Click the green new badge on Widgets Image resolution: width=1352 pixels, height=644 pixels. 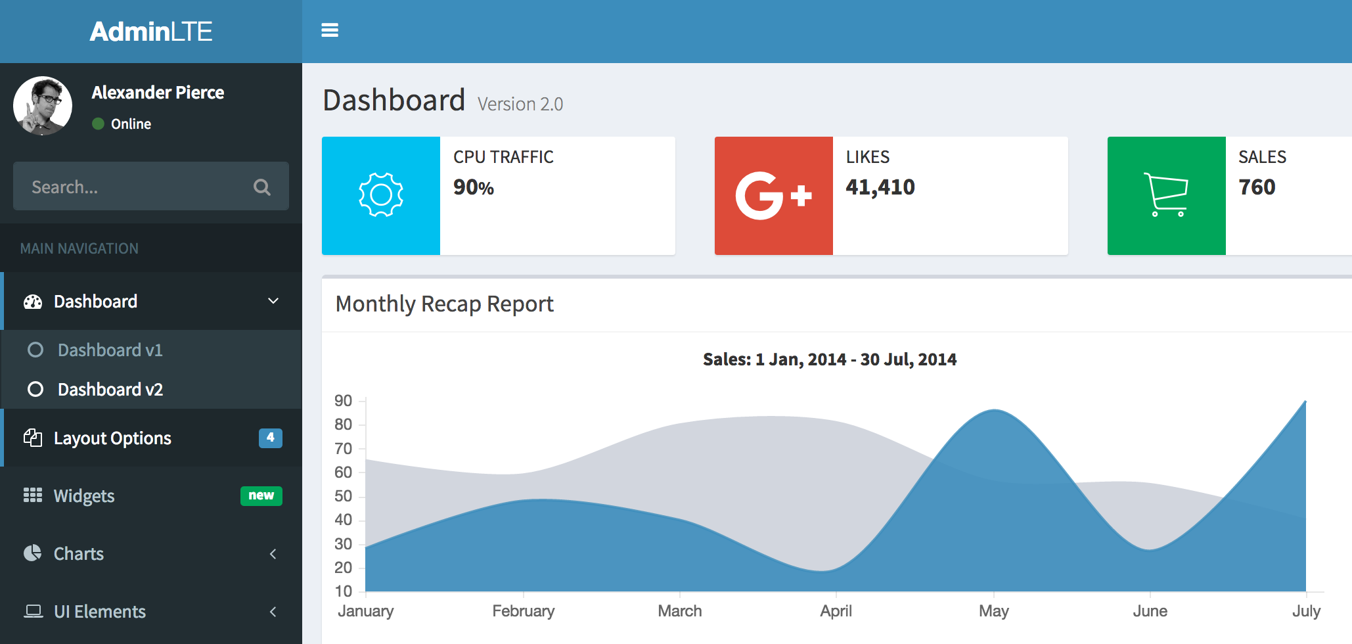(x=261, y=495)
